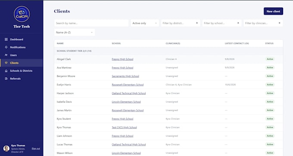Open the Name (A–Z) sort dropdown

(75, 32)
